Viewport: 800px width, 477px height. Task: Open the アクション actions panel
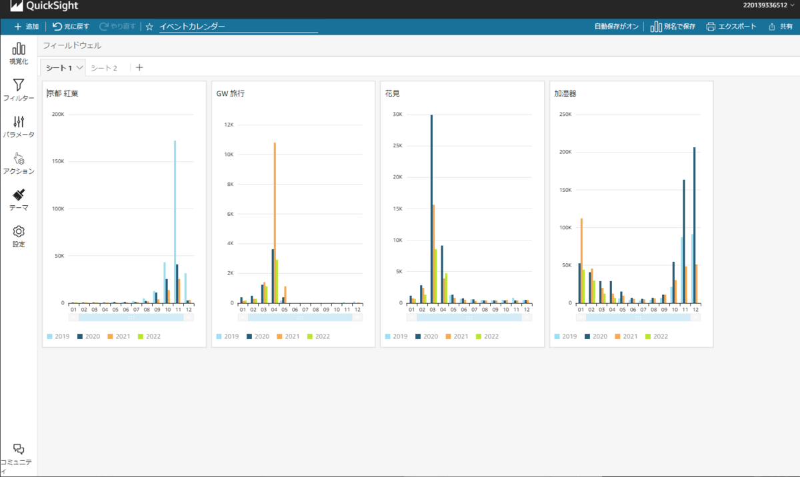point(19,163)
